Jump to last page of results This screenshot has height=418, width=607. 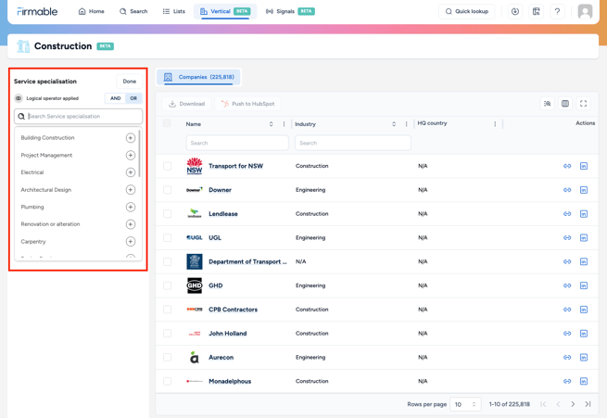(588, 404)
